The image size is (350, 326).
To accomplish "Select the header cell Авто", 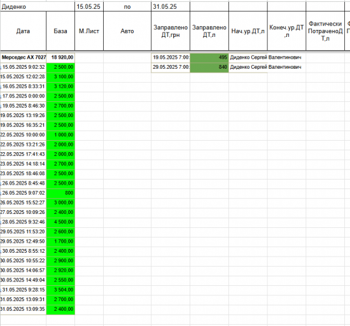I will pos(127,31).
